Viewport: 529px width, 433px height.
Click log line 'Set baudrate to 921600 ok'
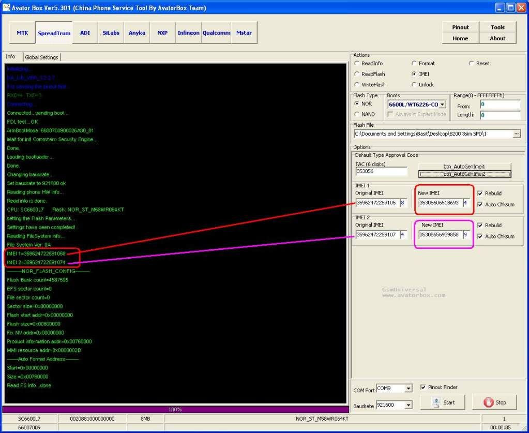36,183
